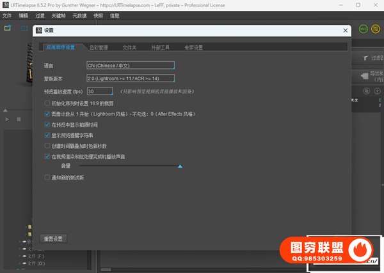Enable the 通知新的测试版 checkbox
The height and width of the screenshot is (273, 384).
[x=47, y=178]
